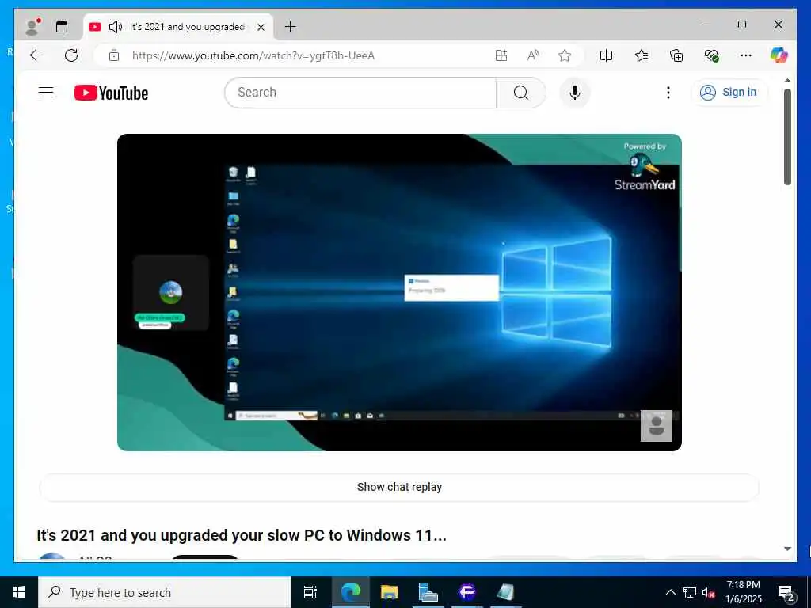Open Task View
The height and width of the screenshot is (608, 811).
tap(310, 592)
